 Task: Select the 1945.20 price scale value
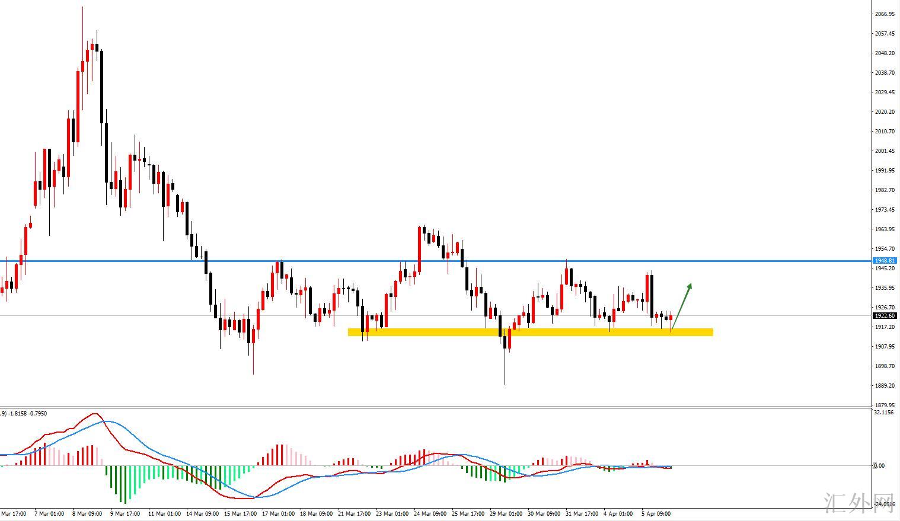click(885, 269)
